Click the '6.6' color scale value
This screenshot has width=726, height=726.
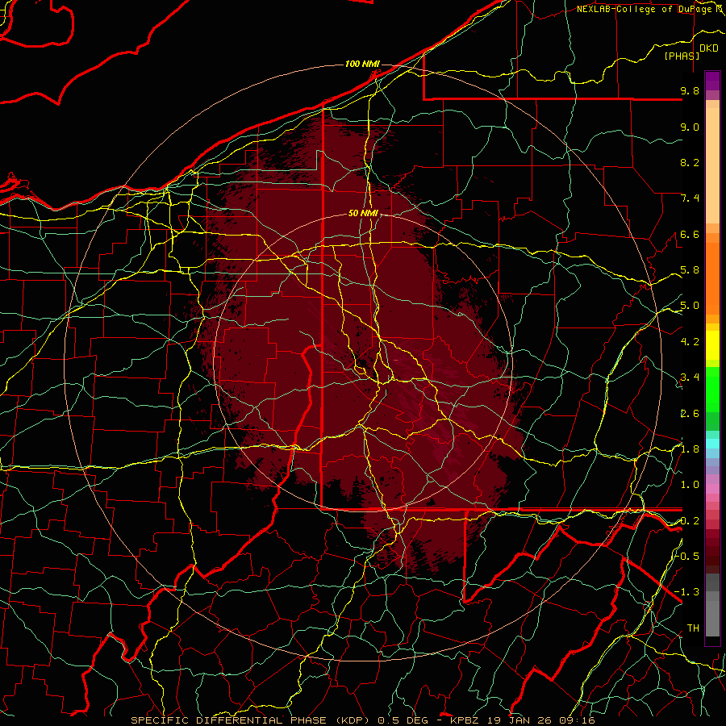(x=690, y=234)
